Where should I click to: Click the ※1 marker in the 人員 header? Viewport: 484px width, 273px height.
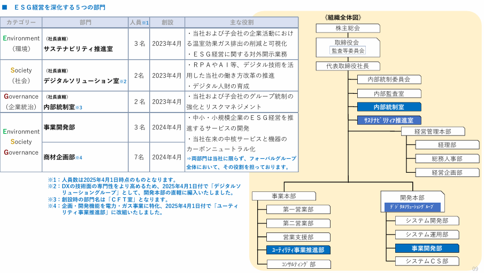[145, 23]
